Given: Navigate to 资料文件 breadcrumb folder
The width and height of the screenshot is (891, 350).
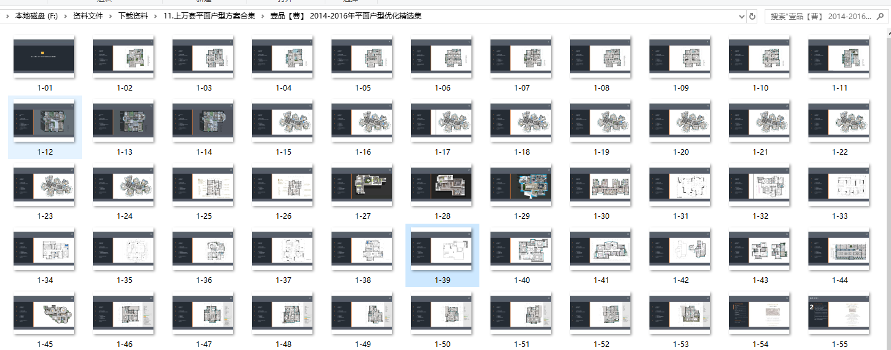Looking at the screenshot, I should tap(88, 17).
